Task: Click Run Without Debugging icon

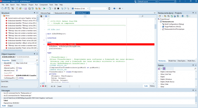Action: pyautogui.click(x=50, y=8)
